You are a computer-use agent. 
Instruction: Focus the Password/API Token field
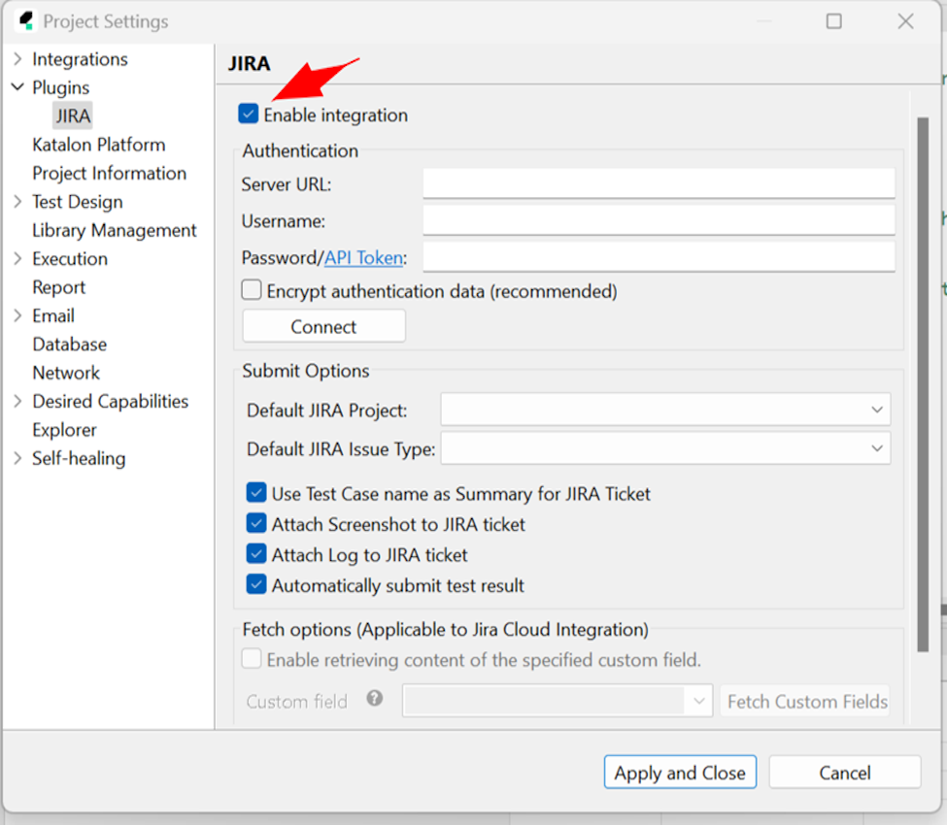pyautogui.click(x=659, y=256)
